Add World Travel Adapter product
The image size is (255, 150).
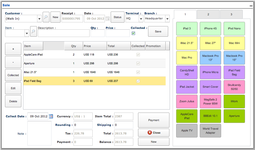click(x=210, y=130)
